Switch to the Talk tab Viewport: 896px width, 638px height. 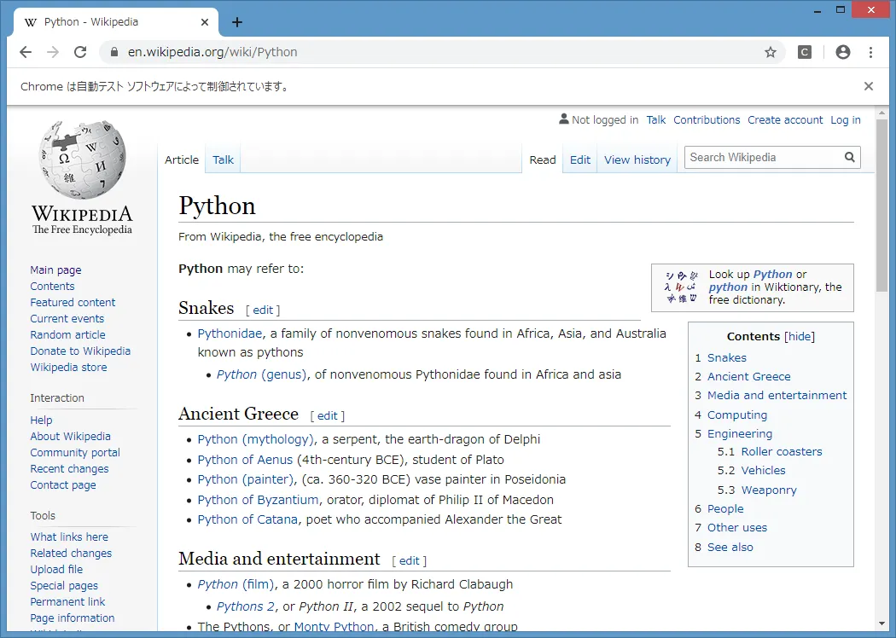223,159
